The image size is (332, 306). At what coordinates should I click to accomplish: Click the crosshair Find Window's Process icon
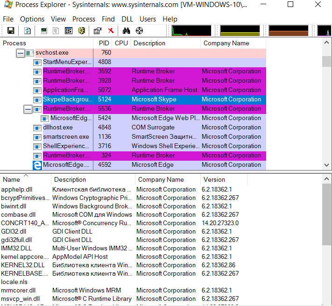139,31
